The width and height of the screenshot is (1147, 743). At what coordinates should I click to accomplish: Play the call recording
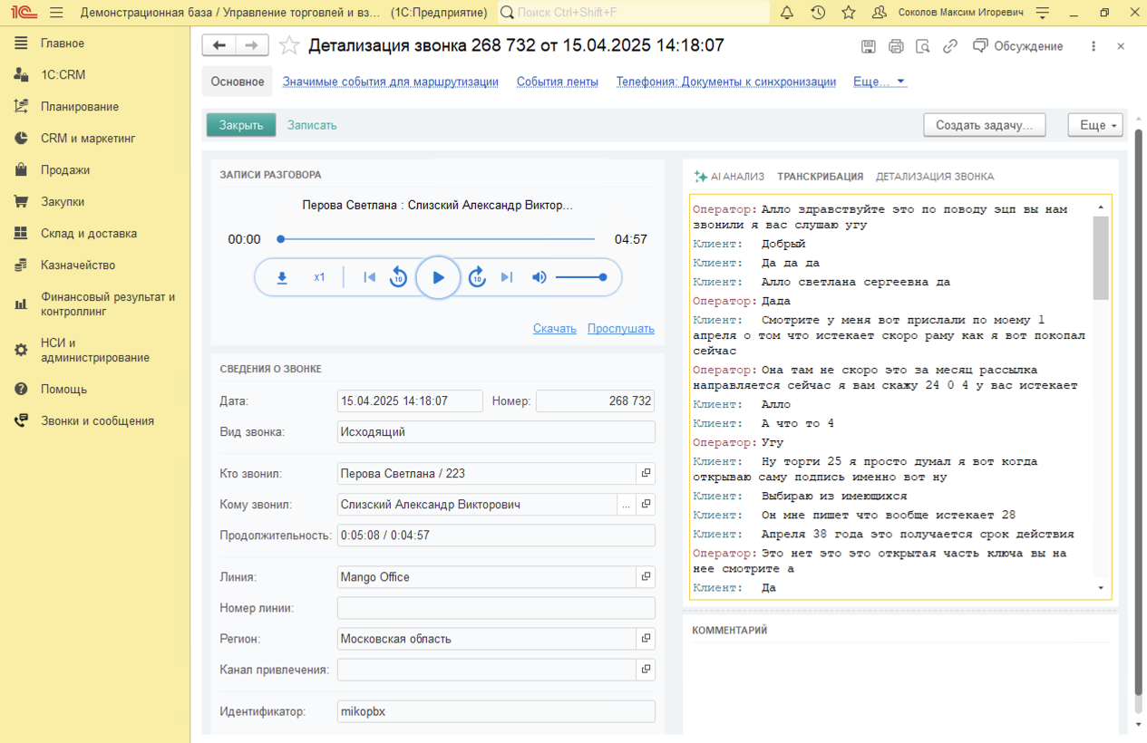(438, 277)
